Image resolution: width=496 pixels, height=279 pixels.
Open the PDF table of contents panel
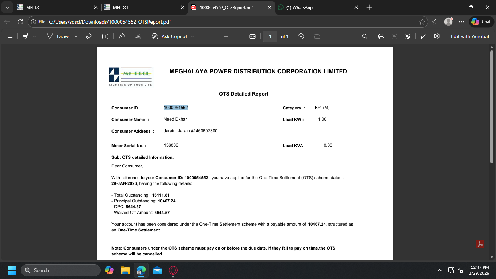[10, 36]
